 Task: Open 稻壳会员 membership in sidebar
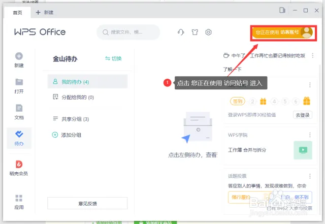(19, 164)
